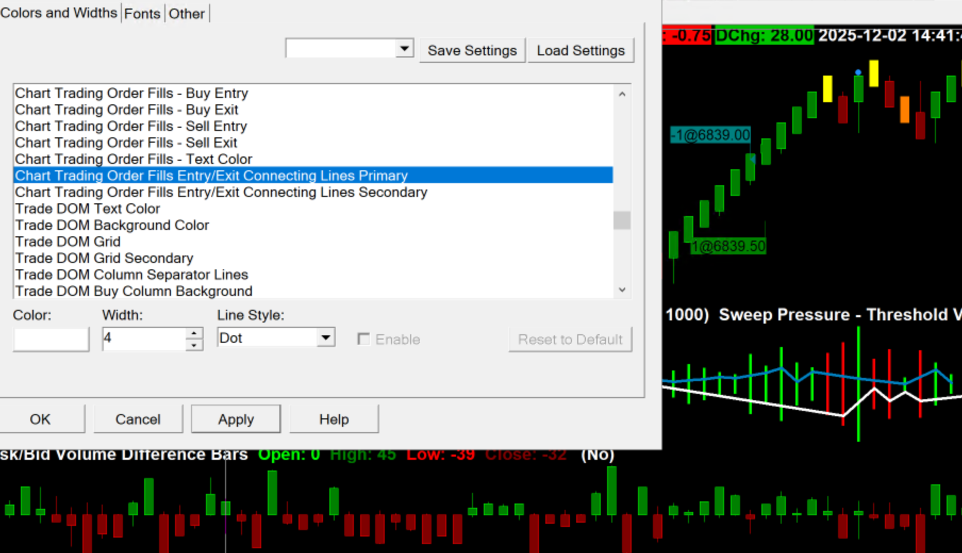The width and height of the screenshot is (962, 553).
Task: Open the Other tab
Action: [x=186, y=13]
